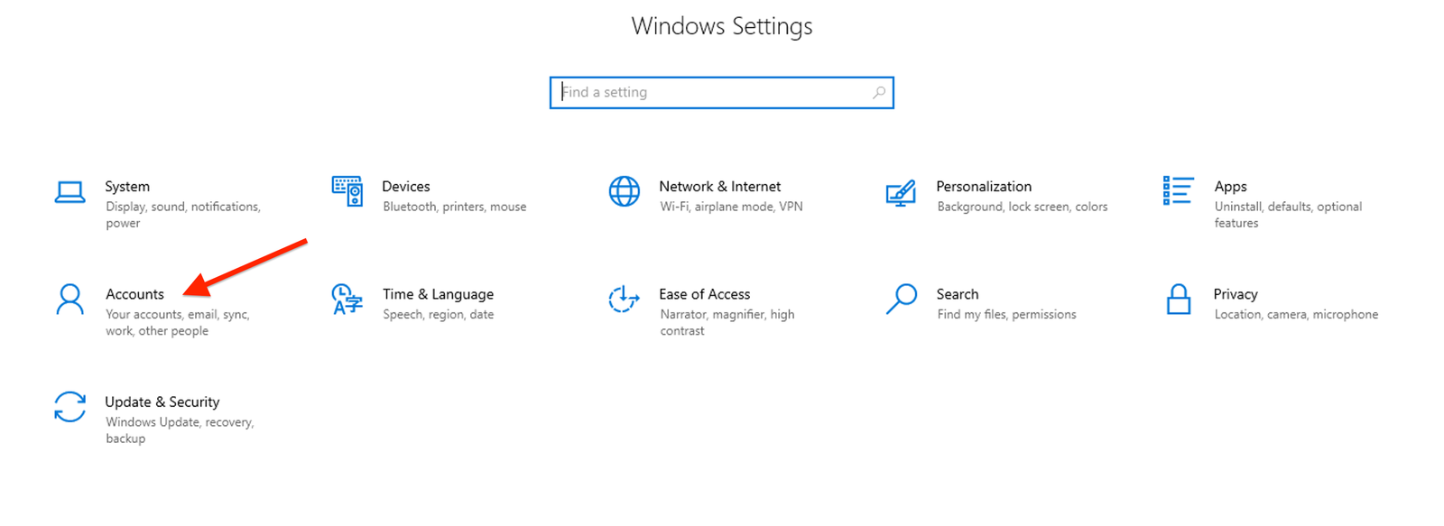Click the Network & Internet globe icon
Viewport: 1444px width, 526px height.
[x=624, y=191]
